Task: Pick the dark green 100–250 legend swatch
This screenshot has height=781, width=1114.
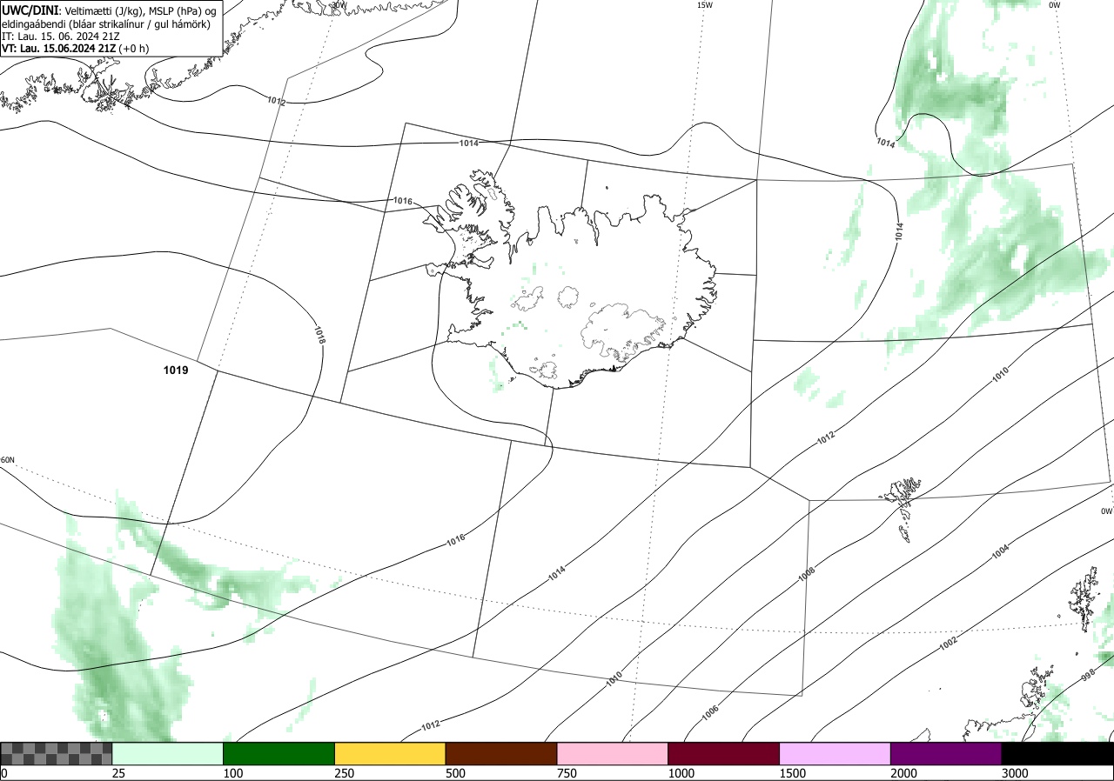Action: coord(278,753)
